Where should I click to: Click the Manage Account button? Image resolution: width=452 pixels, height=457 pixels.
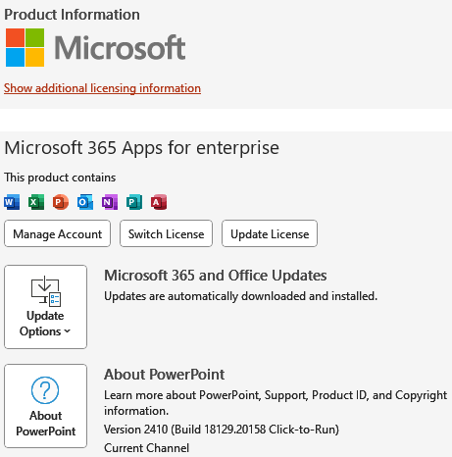point(57,233)
